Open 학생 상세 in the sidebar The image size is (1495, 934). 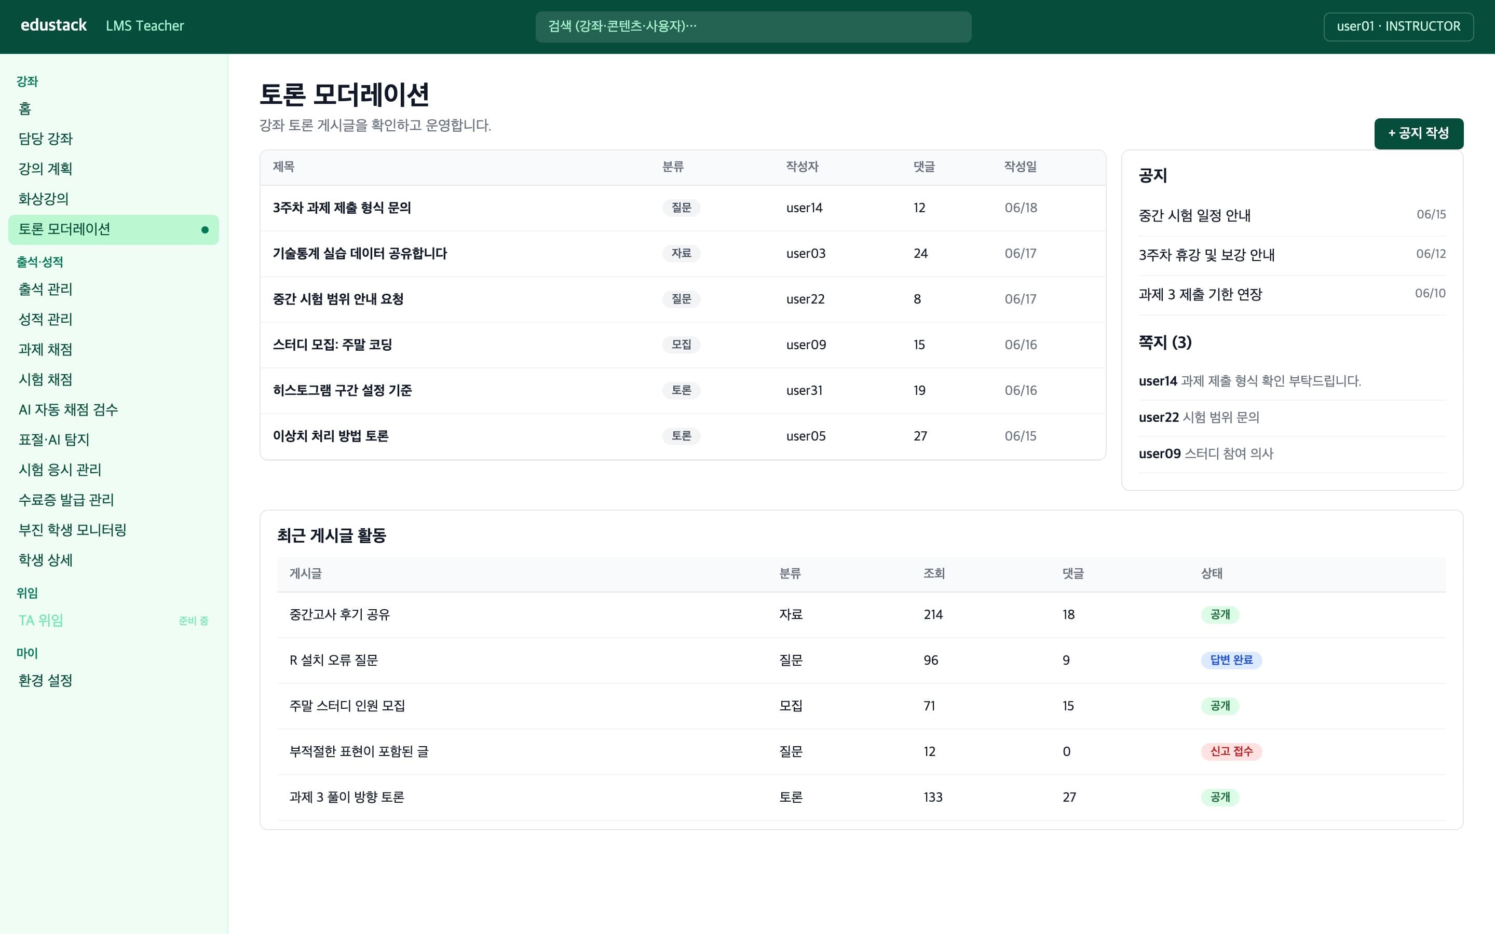pos(114,560)
